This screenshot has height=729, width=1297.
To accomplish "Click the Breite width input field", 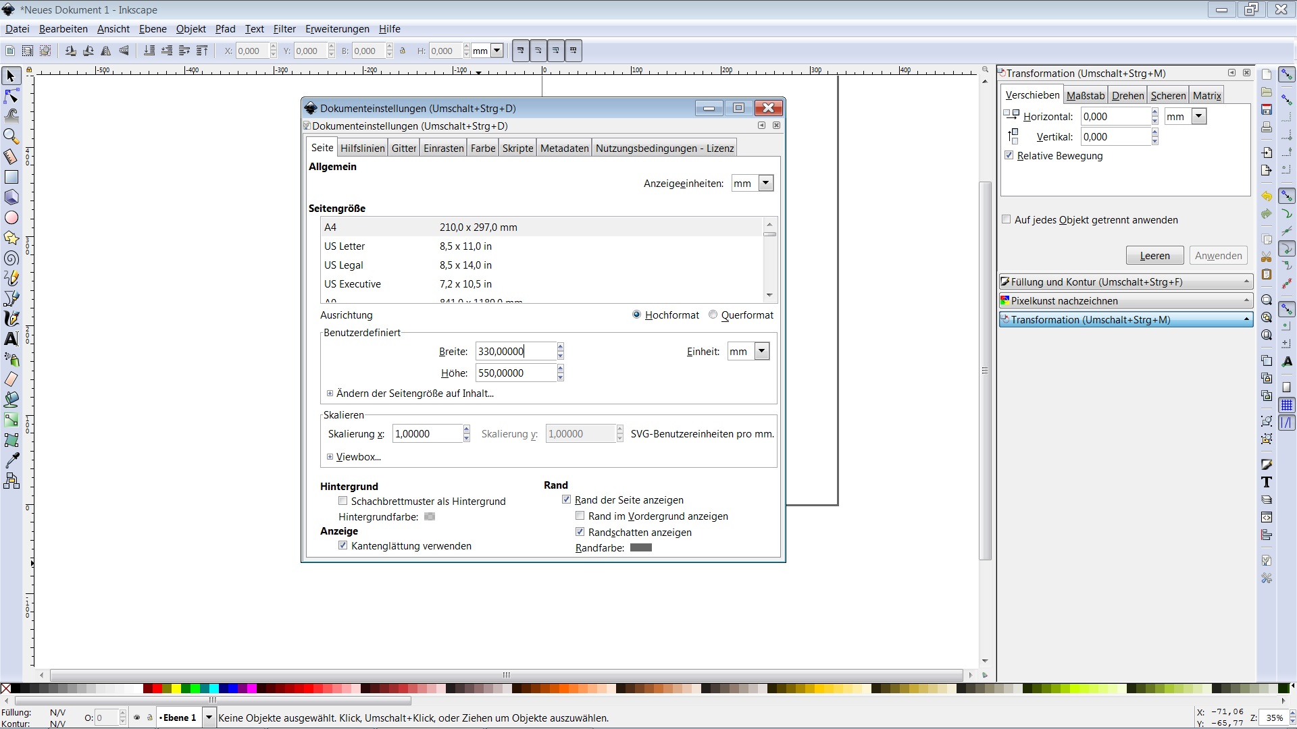I will click(x=516, y=351).
